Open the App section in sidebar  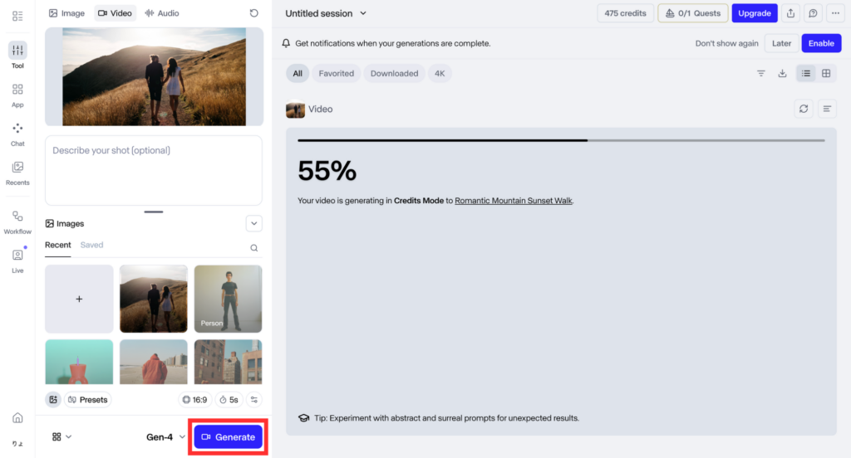coord(17,95)
